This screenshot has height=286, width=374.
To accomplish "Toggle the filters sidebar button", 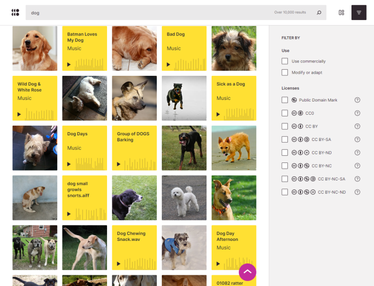I will point(359,13).
